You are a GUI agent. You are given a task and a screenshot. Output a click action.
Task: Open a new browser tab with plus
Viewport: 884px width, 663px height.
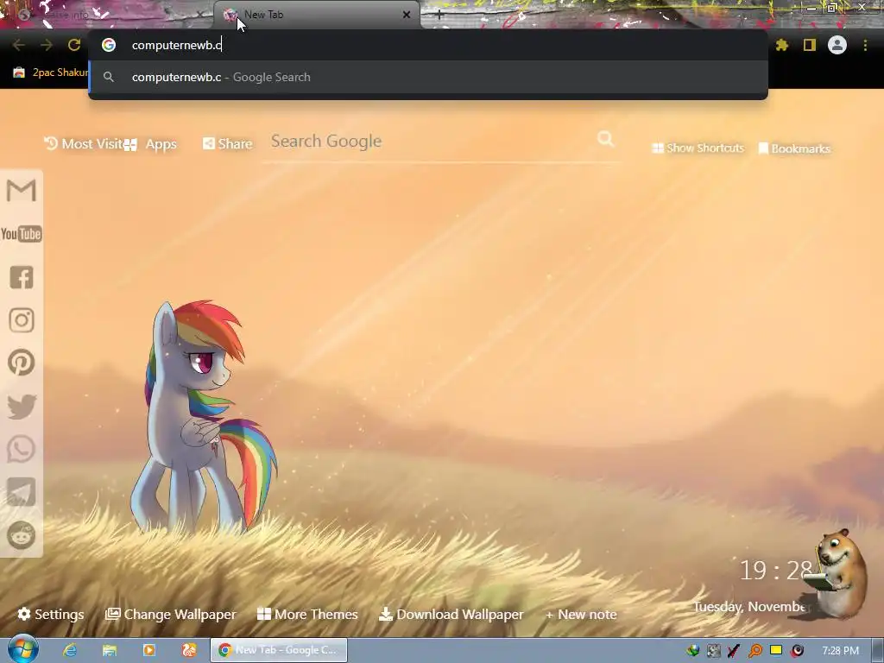pos(439,15)
